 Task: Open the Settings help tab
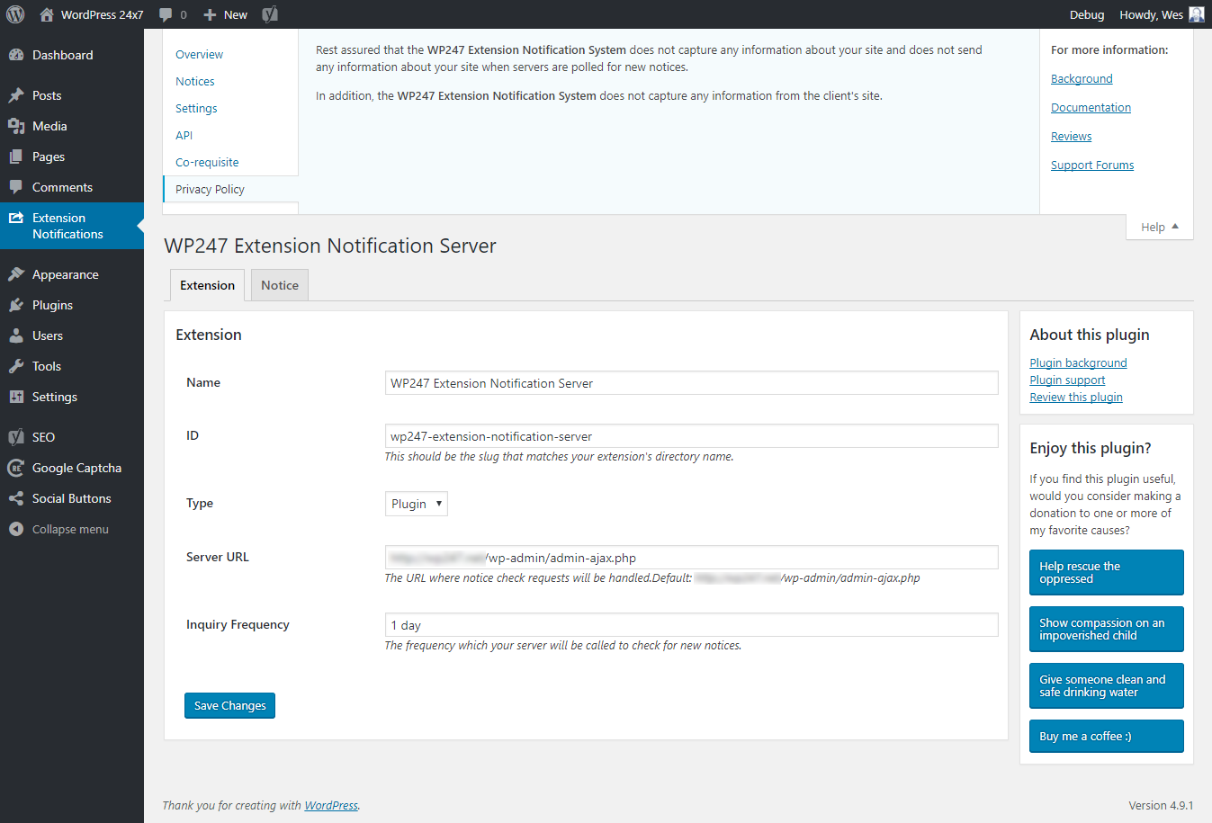[x=196, y=108]
